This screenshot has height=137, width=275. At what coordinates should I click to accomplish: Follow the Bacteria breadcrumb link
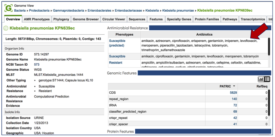point(20,11)
